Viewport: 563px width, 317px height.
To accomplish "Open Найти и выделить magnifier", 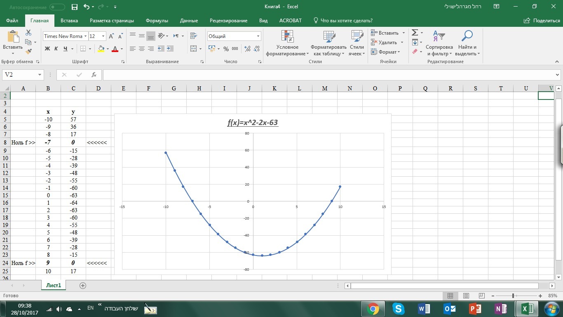I will click(467, 43).
